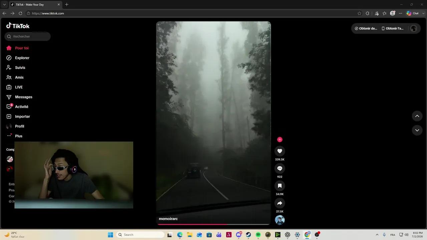Screen dimensions: 427x240
Task: Add the page to favorites star icon
Action: click(x=359, y=13)
